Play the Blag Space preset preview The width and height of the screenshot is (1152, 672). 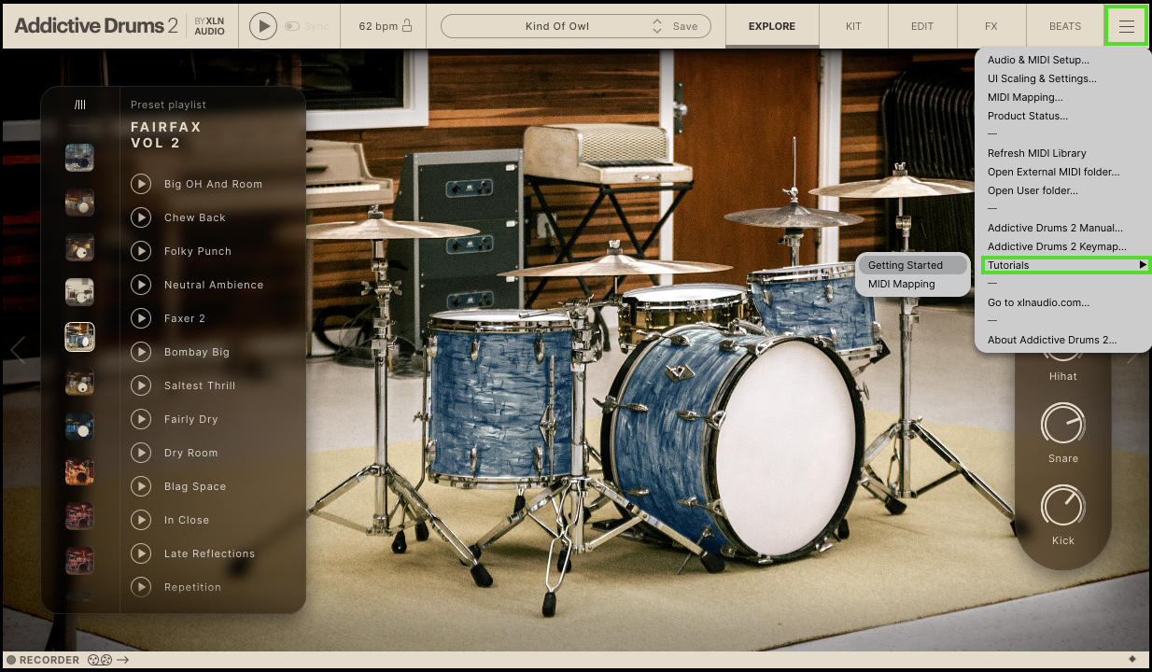(x=141, y=486)
